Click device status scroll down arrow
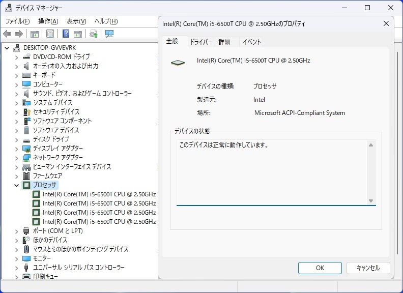This screenshot has width=403, height=293. [371, 201]
